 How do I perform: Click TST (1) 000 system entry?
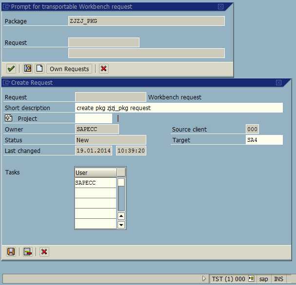[228, 279]
